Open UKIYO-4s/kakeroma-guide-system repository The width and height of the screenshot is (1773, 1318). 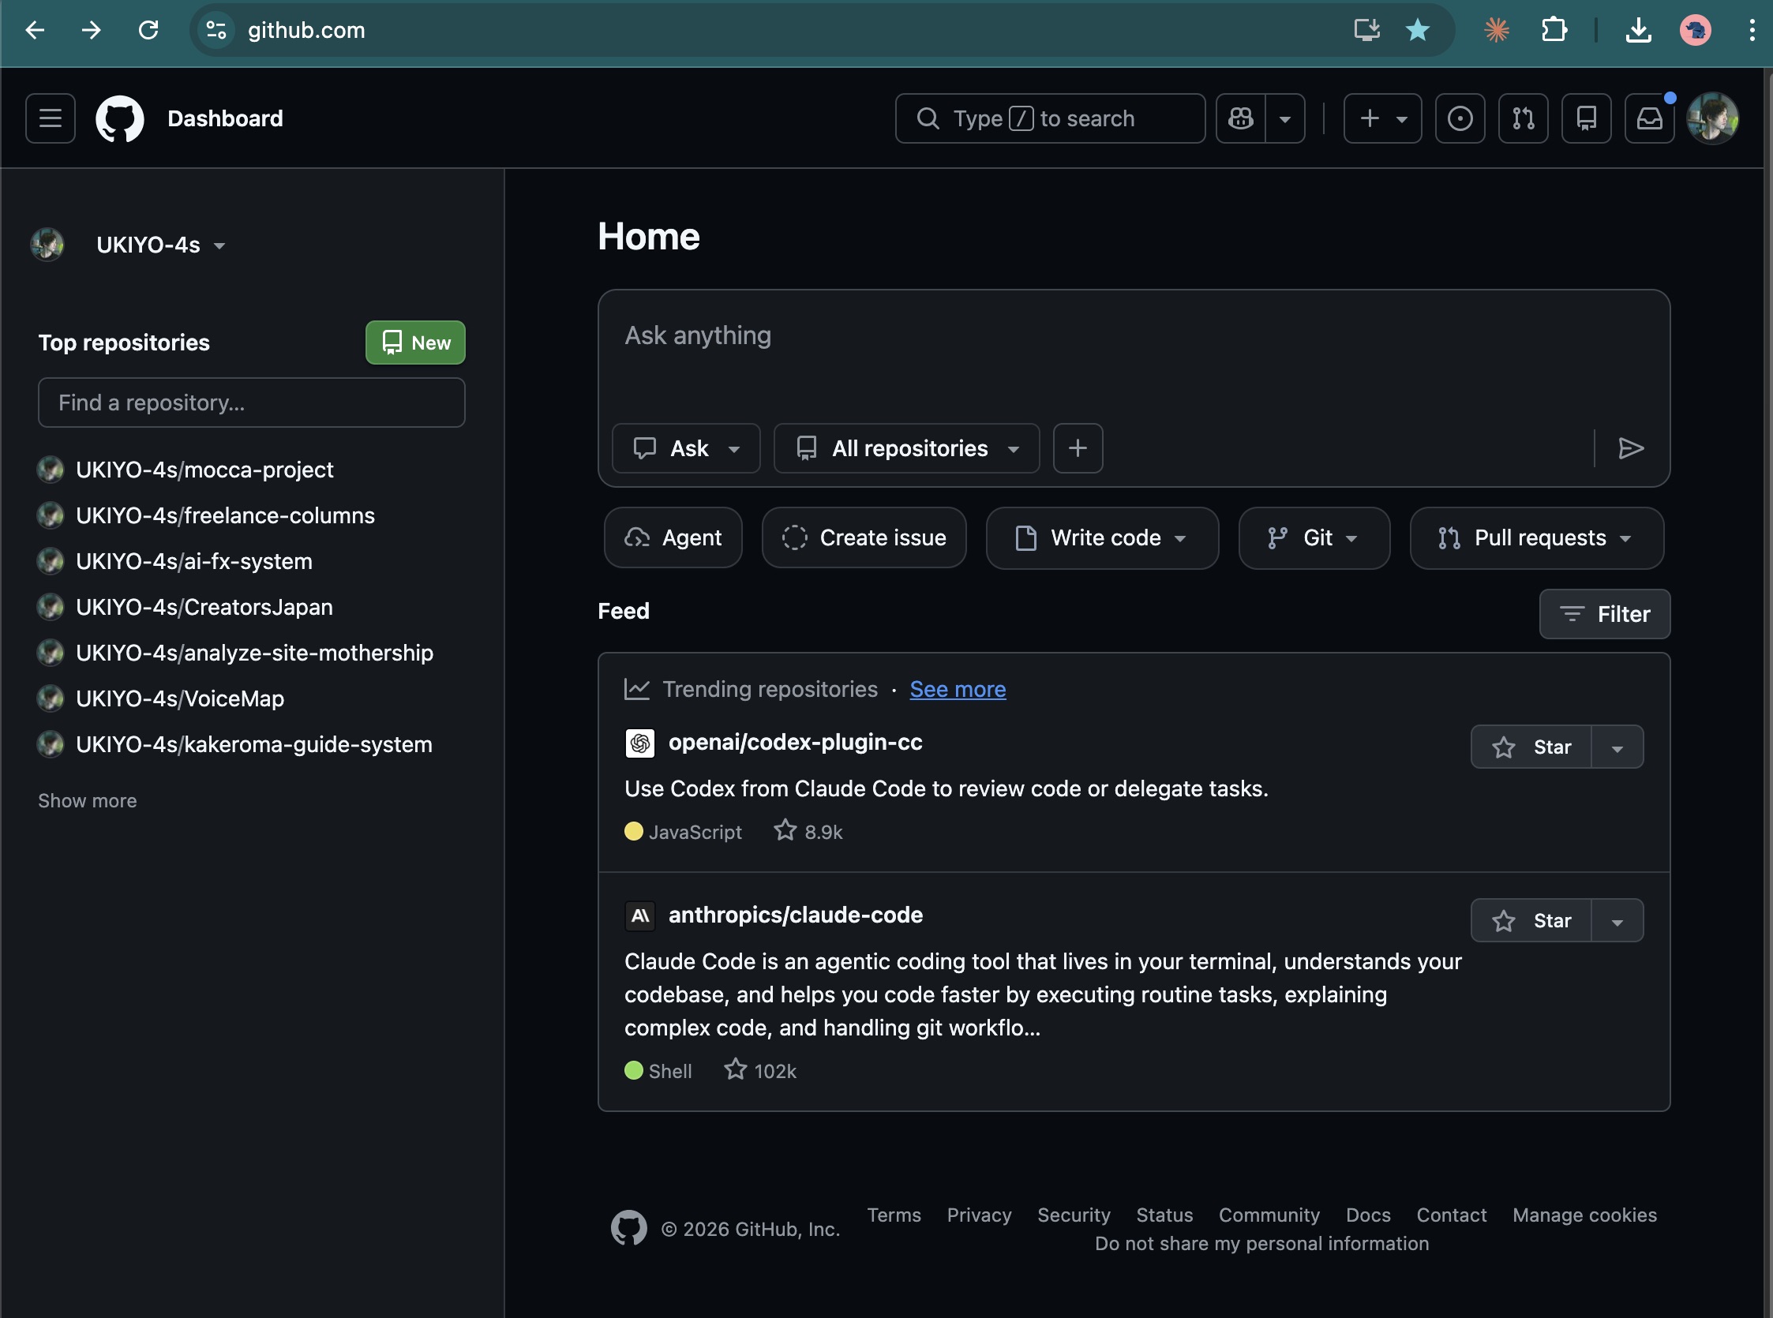point(253,744)
